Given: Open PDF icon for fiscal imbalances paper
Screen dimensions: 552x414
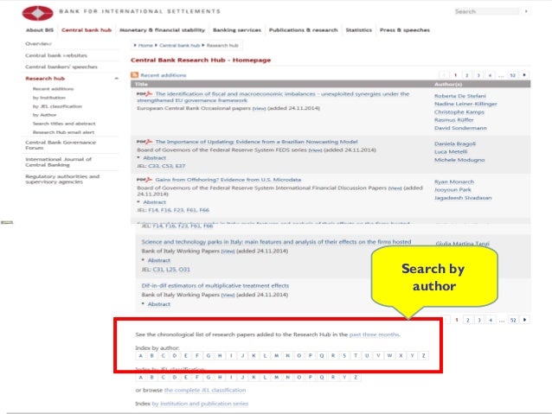Looking at the screenshot, I should point(144,94).
